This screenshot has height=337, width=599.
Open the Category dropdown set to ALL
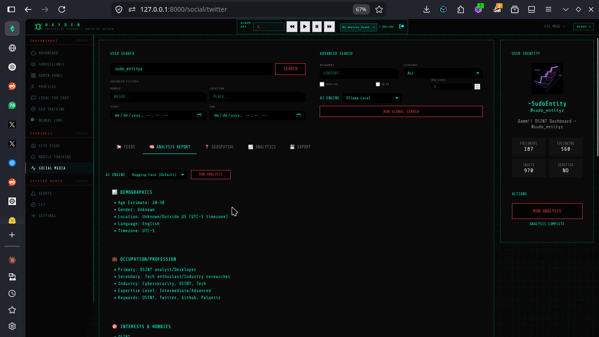click(442, 73)
